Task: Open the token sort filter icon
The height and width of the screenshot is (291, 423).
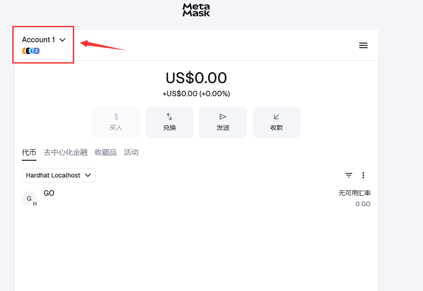Action: click(x=348, y=175)
